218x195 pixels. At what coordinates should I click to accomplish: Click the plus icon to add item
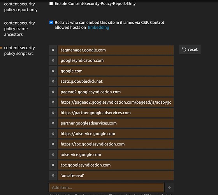click(x=169, y=188)
